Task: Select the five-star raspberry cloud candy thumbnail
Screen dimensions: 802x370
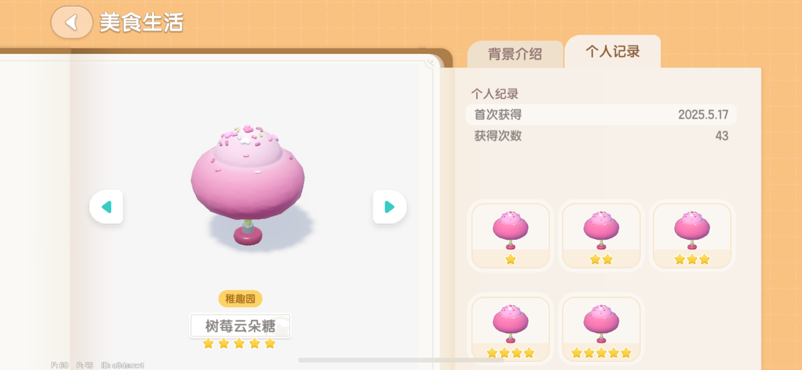Action: pyautogui.click(x=601, y=329)
